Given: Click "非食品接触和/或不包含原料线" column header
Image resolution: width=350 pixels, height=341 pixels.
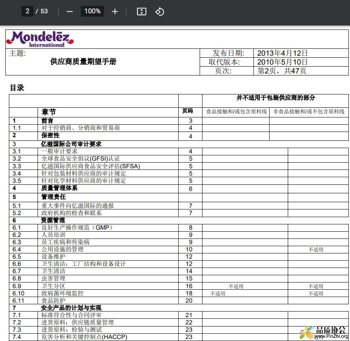Looking at the screenshot, I should (309, 111).
